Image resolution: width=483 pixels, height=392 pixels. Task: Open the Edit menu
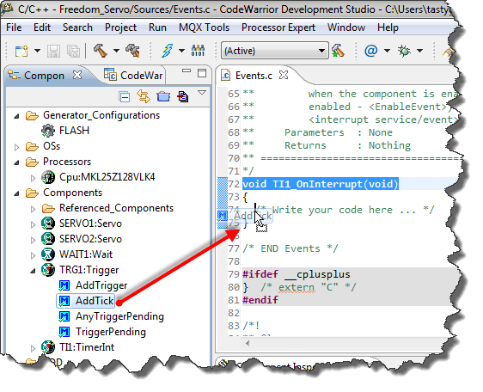[x=42, y=28]
